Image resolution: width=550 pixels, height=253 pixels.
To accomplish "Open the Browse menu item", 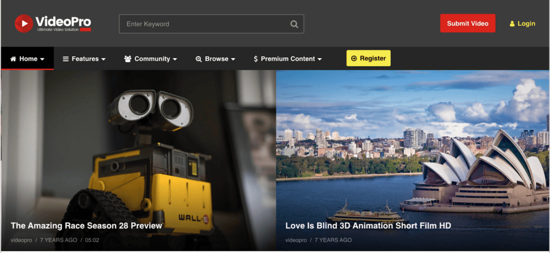I will click(215, 59).
